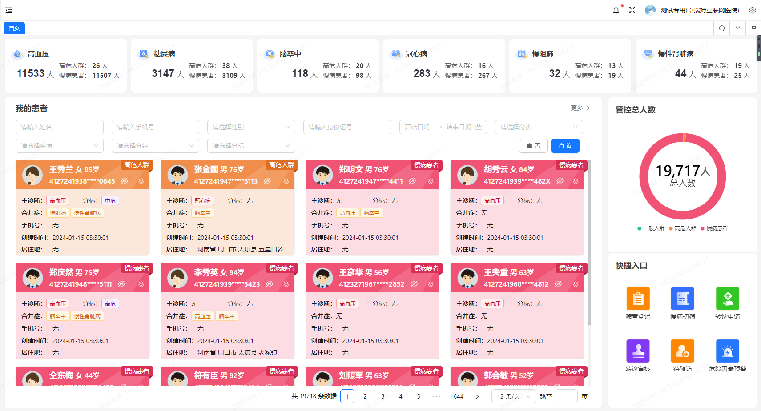Image resolution: width=761 pixels, height=411 pixels.
Task: Open the date range picker
Action: [443, 127]
